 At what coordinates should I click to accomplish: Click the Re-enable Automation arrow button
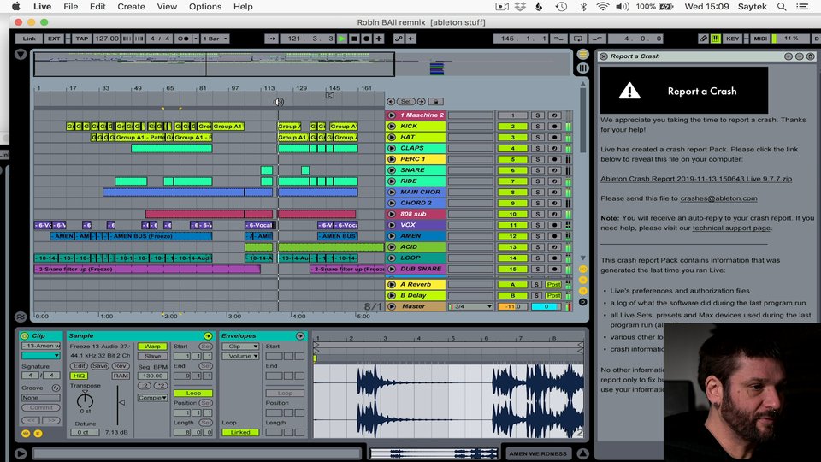point(411,38)
